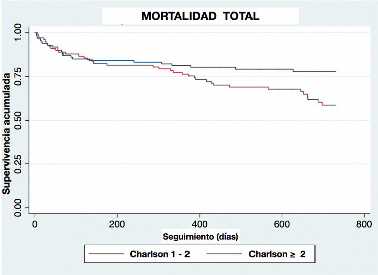Screen dimensions: 378x275
Task: Click the 600 x-axis tick label
Action: tap(282, 224)
